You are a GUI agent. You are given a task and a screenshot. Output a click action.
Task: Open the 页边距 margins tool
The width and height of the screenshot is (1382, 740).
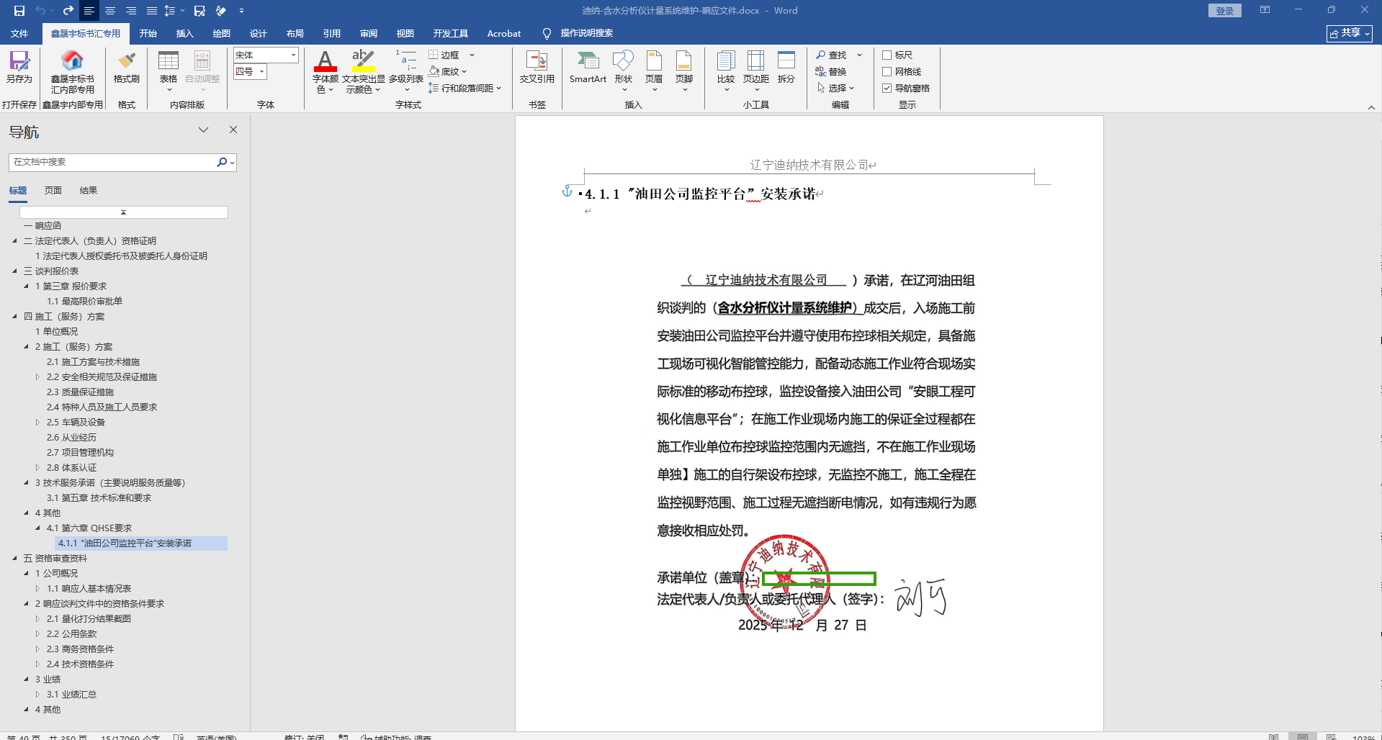click(x=756, y=71)
